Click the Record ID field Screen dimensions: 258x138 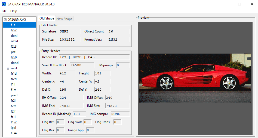coord(94,57)
